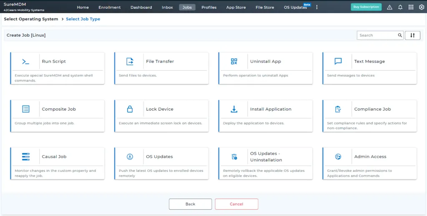Open the Dashboard tab

click(141, 7)
